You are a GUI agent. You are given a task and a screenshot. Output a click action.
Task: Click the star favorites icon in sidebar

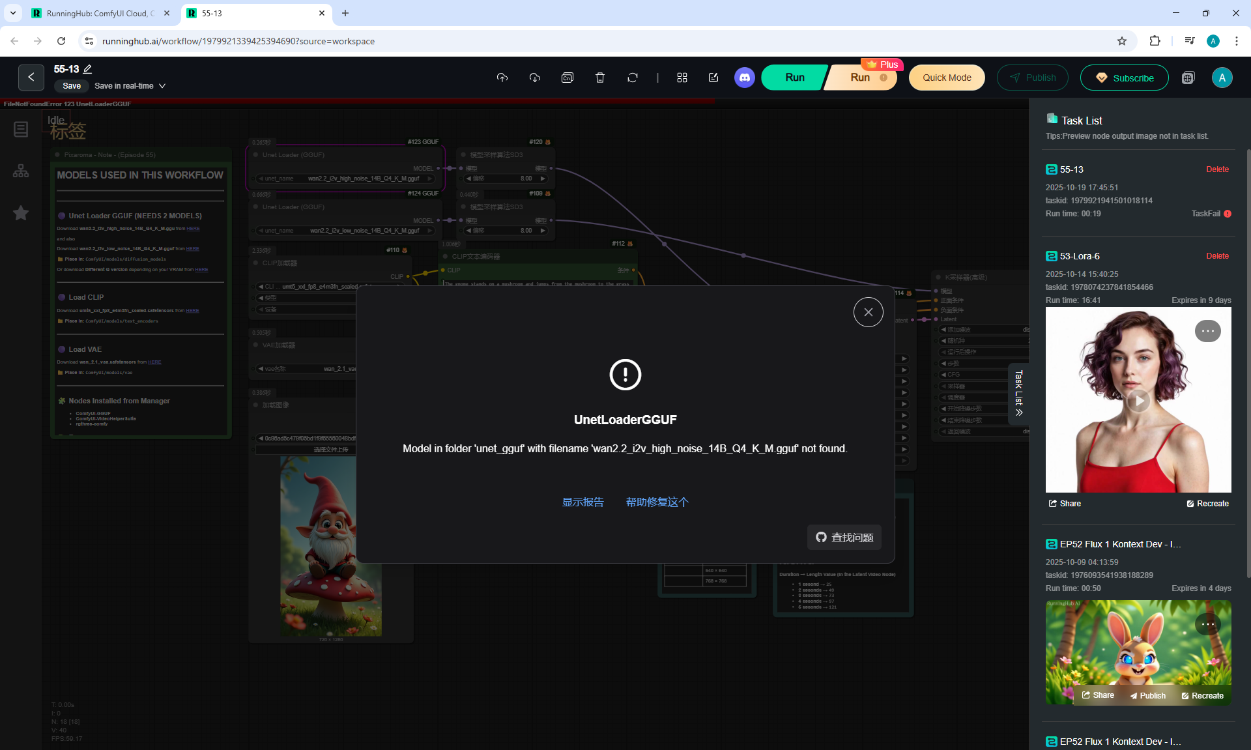pyautogui.click(x=21, y=213)
